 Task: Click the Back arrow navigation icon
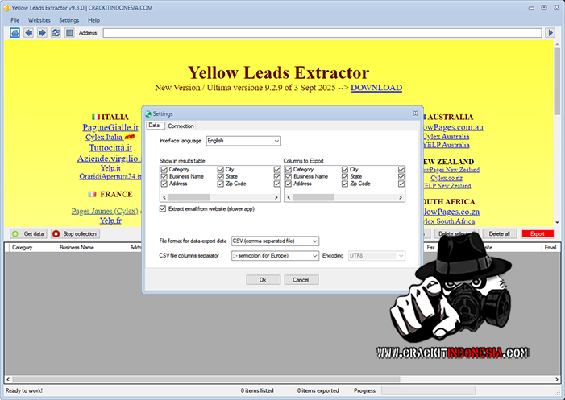29,33
